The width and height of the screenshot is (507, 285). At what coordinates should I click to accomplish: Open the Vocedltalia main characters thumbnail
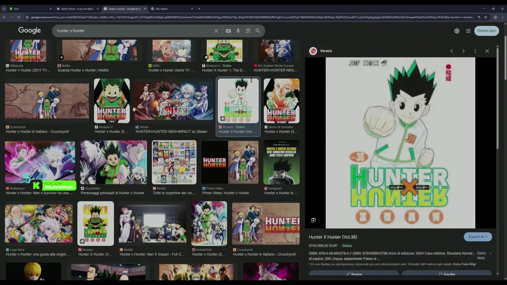(x=113, y=162)
